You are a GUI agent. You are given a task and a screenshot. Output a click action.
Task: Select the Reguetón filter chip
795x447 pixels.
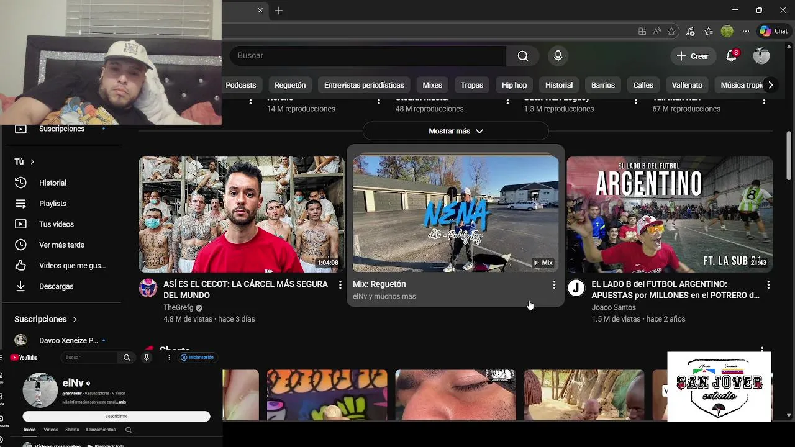[x=290, y=85]
